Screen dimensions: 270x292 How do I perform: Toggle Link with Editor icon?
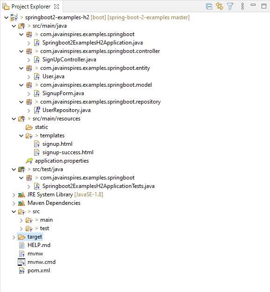220,7
